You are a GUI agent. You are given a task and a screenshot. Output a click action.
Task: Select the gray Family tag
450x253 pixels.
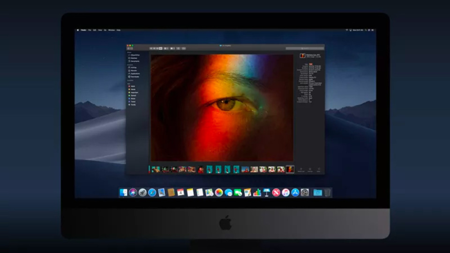point(132,104)
